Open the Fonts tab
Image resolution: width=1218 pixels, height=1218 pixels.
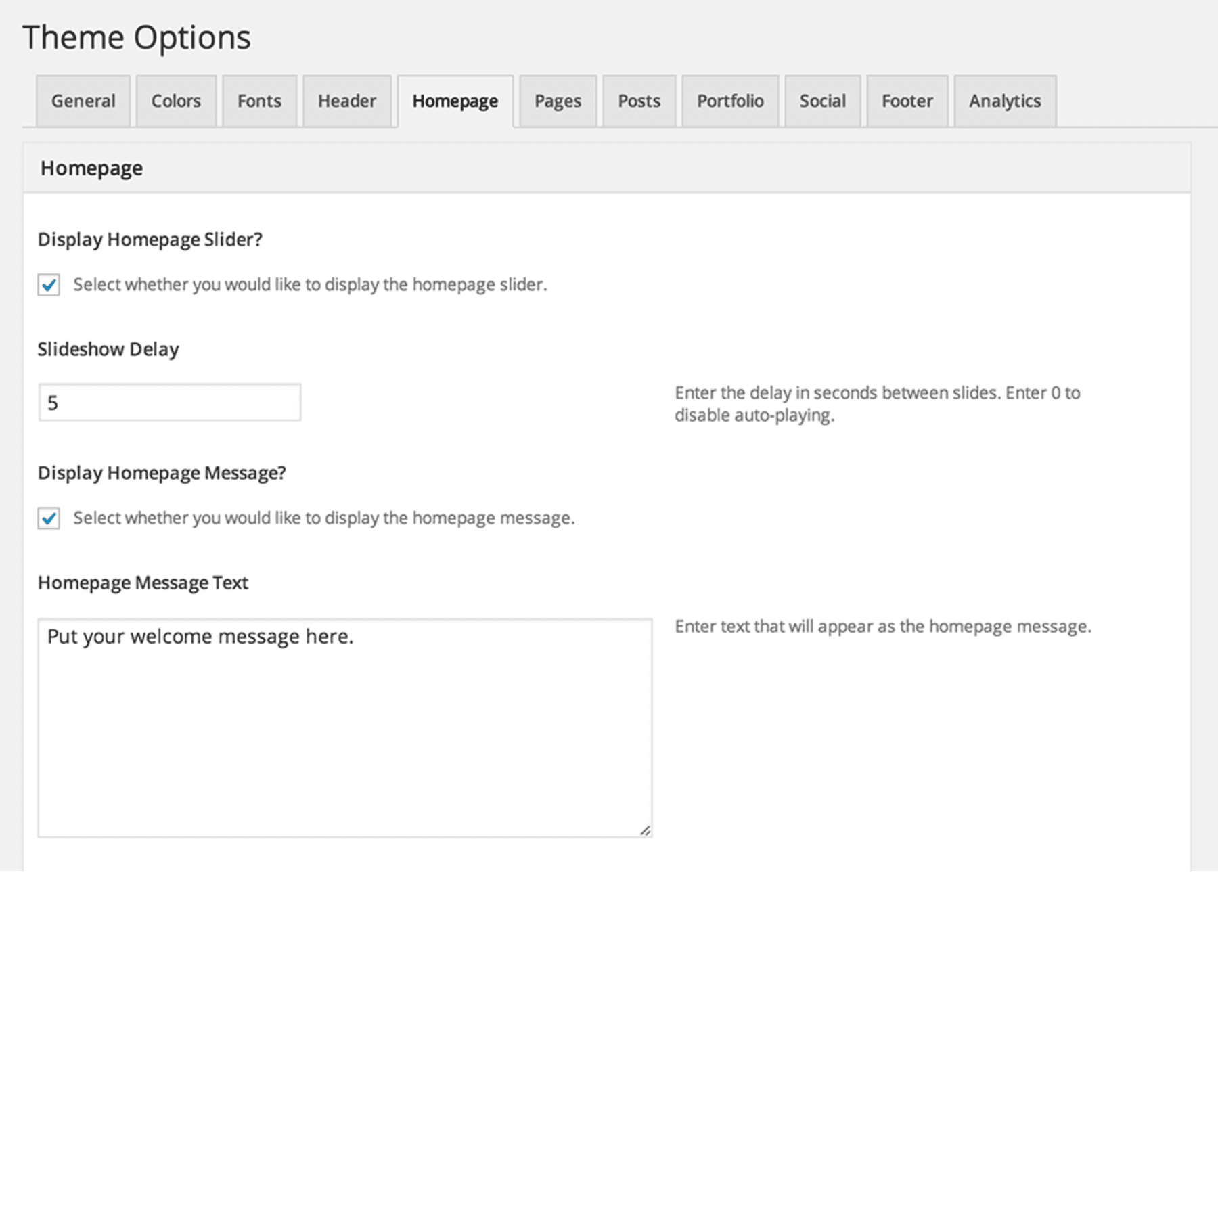click(x=259, y=101)
